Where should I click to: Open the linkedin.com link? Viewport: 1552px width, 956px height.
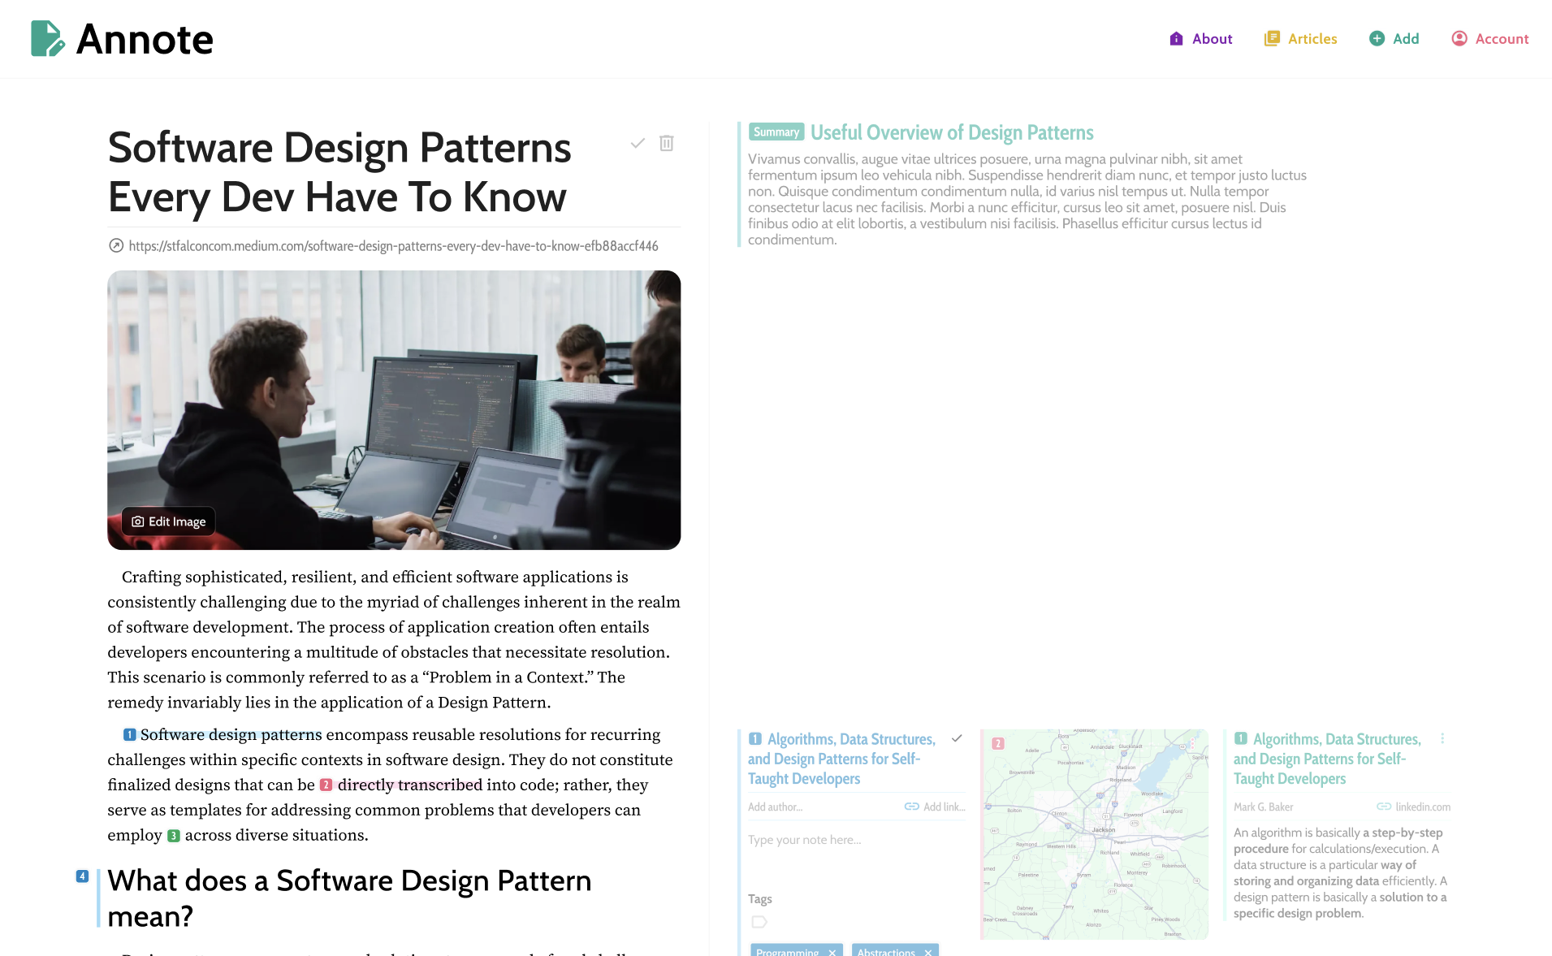pos(1413,807)
